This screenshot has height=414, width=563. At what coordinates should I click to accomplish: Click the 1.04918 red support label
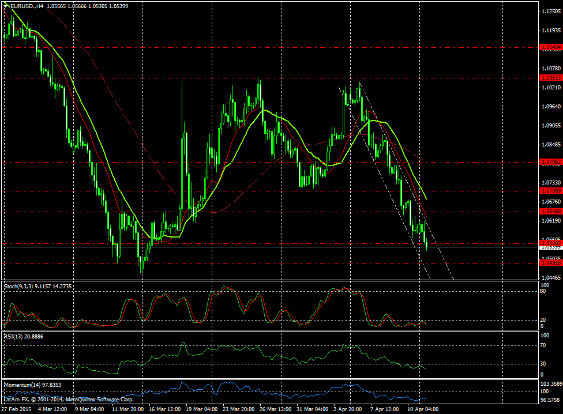(549, 262)
